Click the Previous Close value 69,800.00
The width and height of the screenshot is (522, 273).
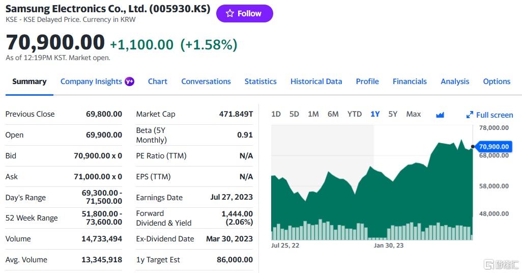click(104, 114)
